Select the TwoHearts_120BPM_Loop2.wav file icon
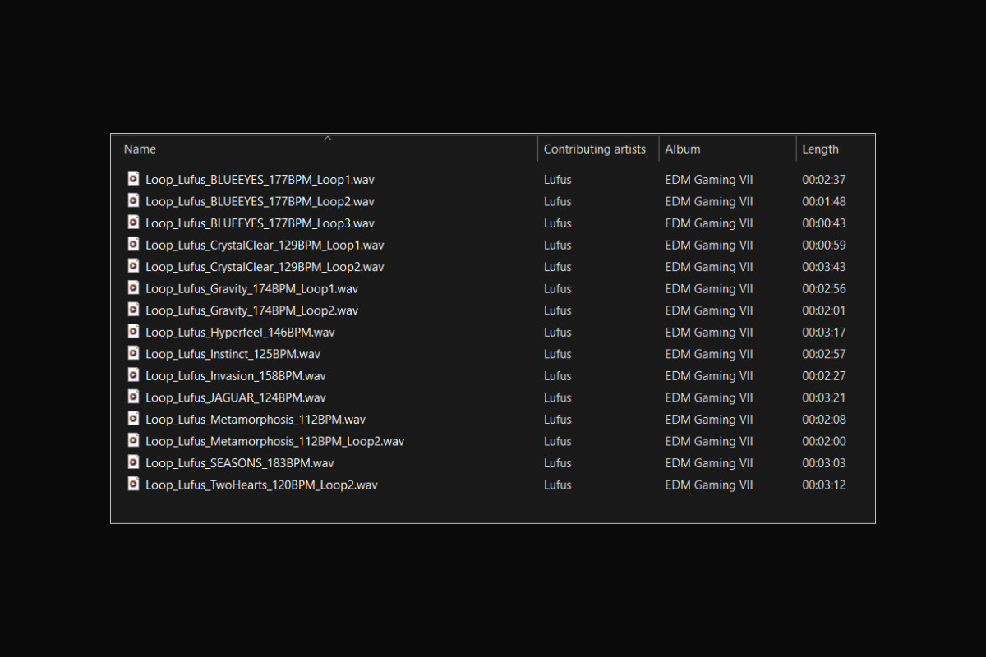986x657 pixels. pos(133,484)
